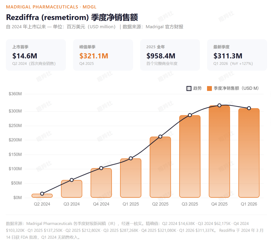Click the $200M y-axis label
Viewport: 271px width, 242px height.
(x=15, y=140)
